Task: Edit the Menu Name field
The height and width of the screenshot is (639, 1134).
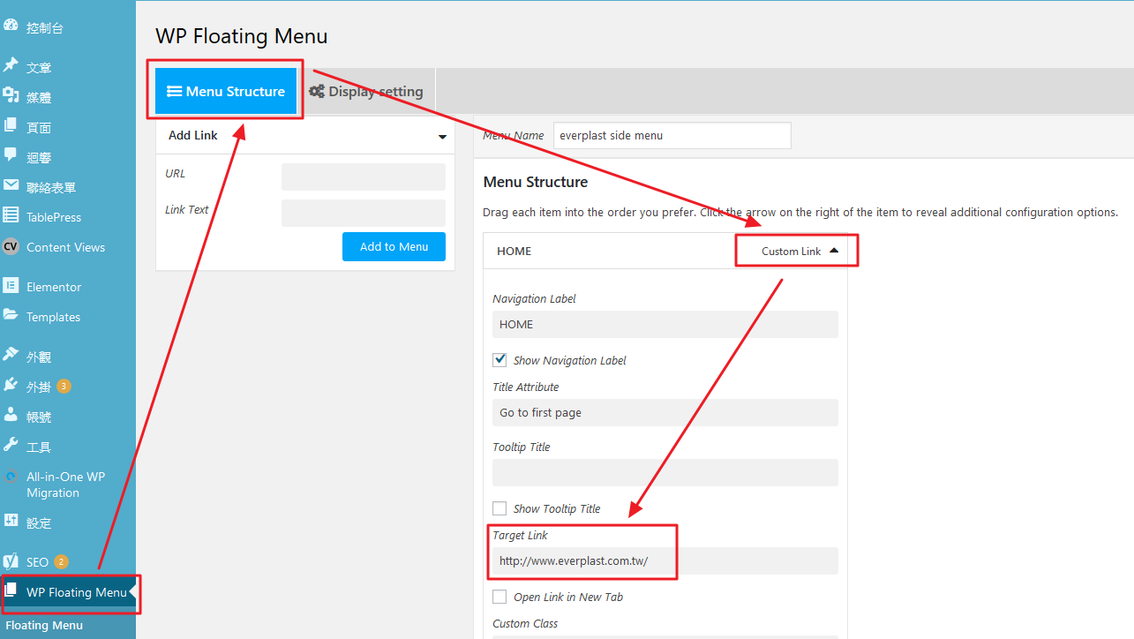Action: (672, 135)
